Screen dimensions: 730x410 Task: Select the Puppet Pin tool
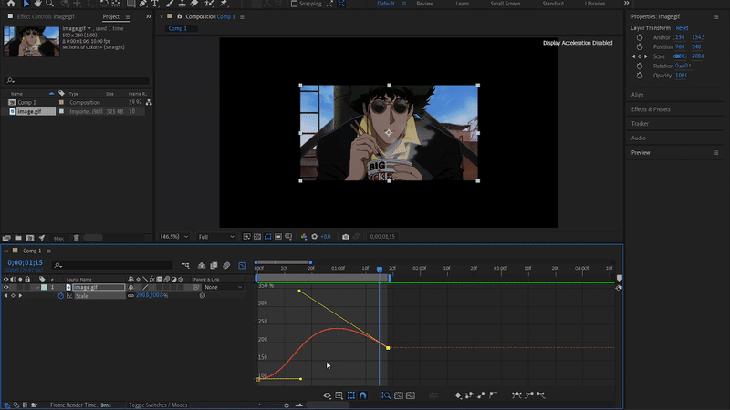pyautogui.click(x=224, y=4)
